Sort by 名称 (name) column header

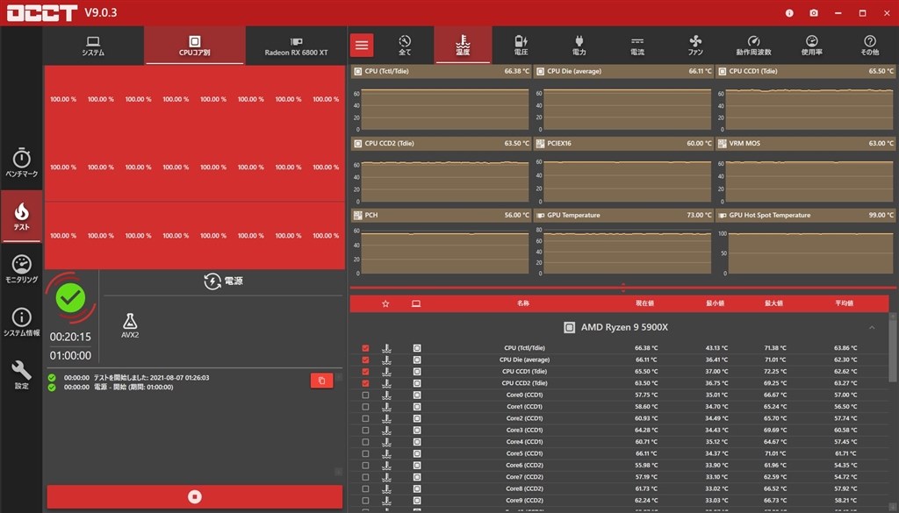tap(523, 303)
